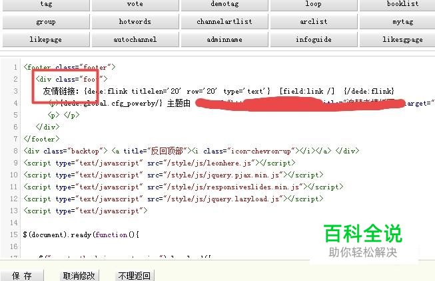The height and width of the screenshot is (281, 435).
Task: Insert the loop template tag
Action: 314,5
